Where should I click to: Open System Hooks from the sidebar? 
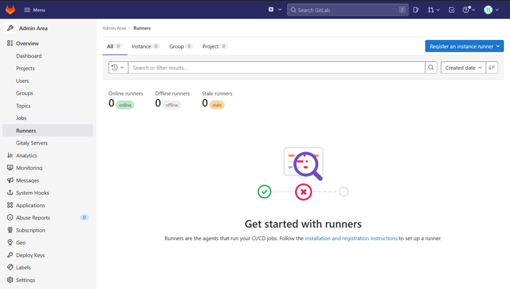tap(32, 192)
